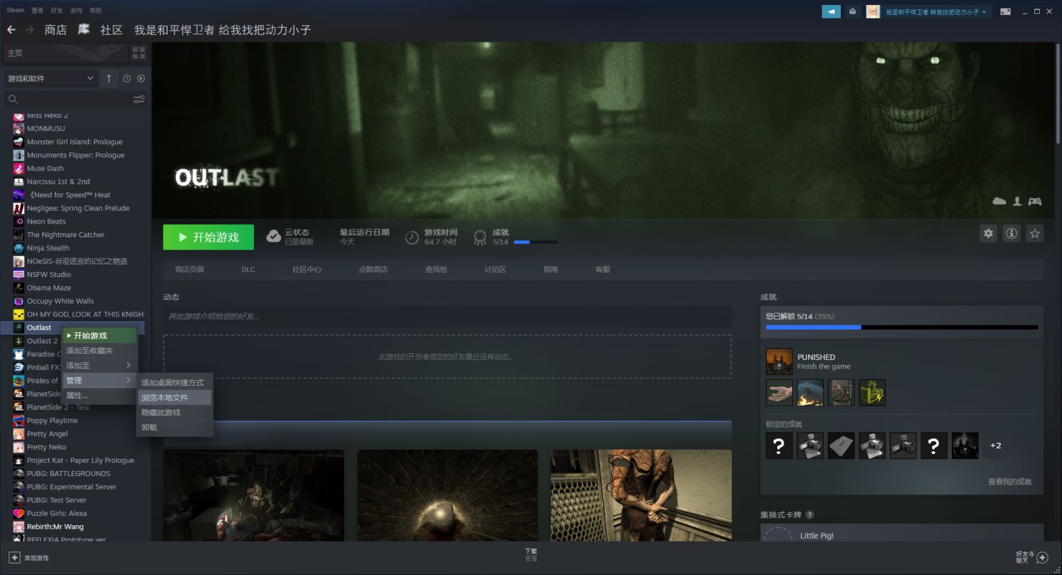Viewport: 1062px width, 575px height.
Task: Click the library search input field
Action: [x=75, y=99]
